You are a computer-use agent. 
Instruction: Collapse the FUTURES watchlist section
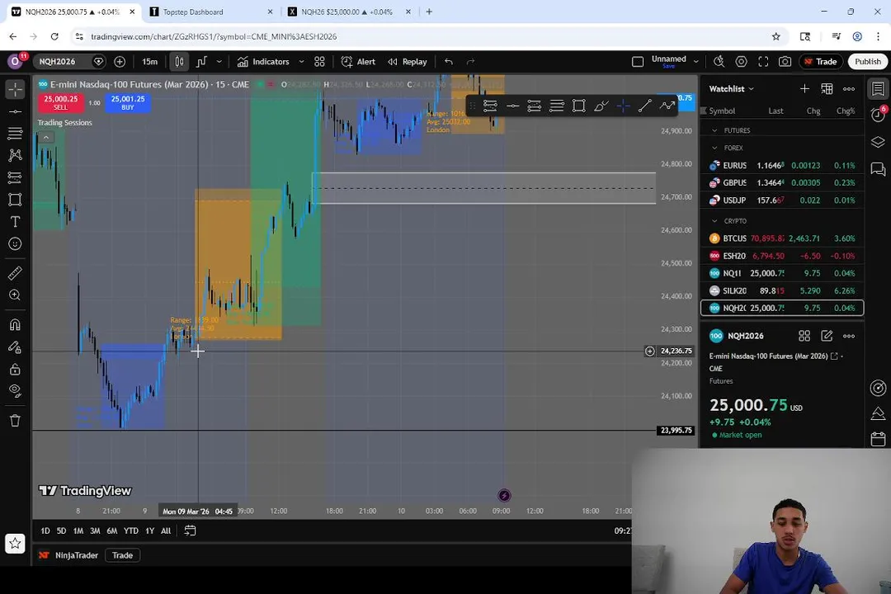(x=714, y=130)
